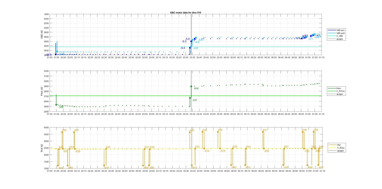This screenshot has height=189, width=382.
Task: Click the '649' roll move label
Action: (x=321, y=147)
